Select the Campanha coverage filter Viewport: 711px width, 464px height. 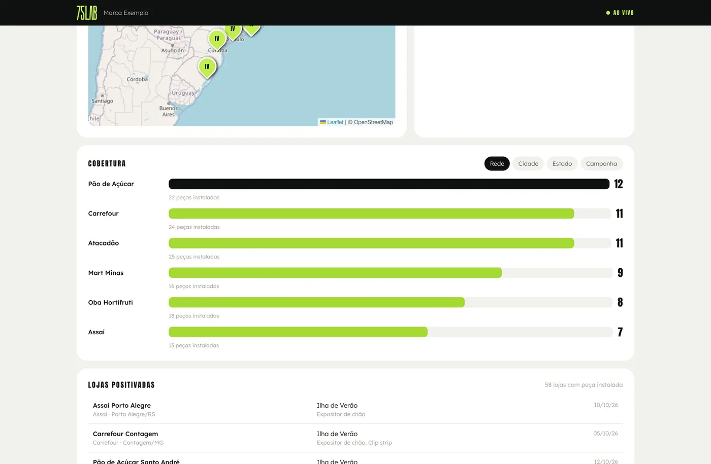tap(601, 164)
